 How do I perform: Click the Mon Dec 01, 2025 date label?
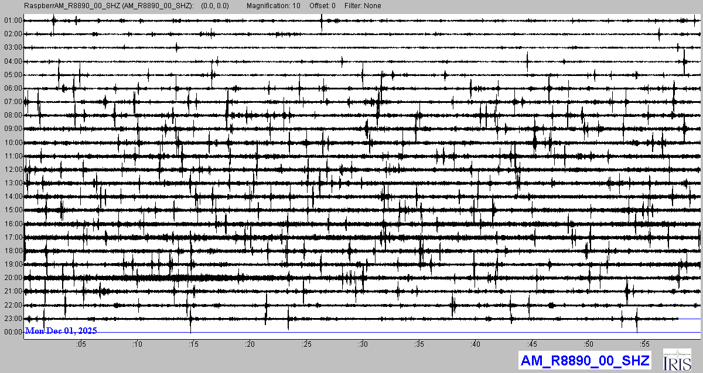pos(61,331)
